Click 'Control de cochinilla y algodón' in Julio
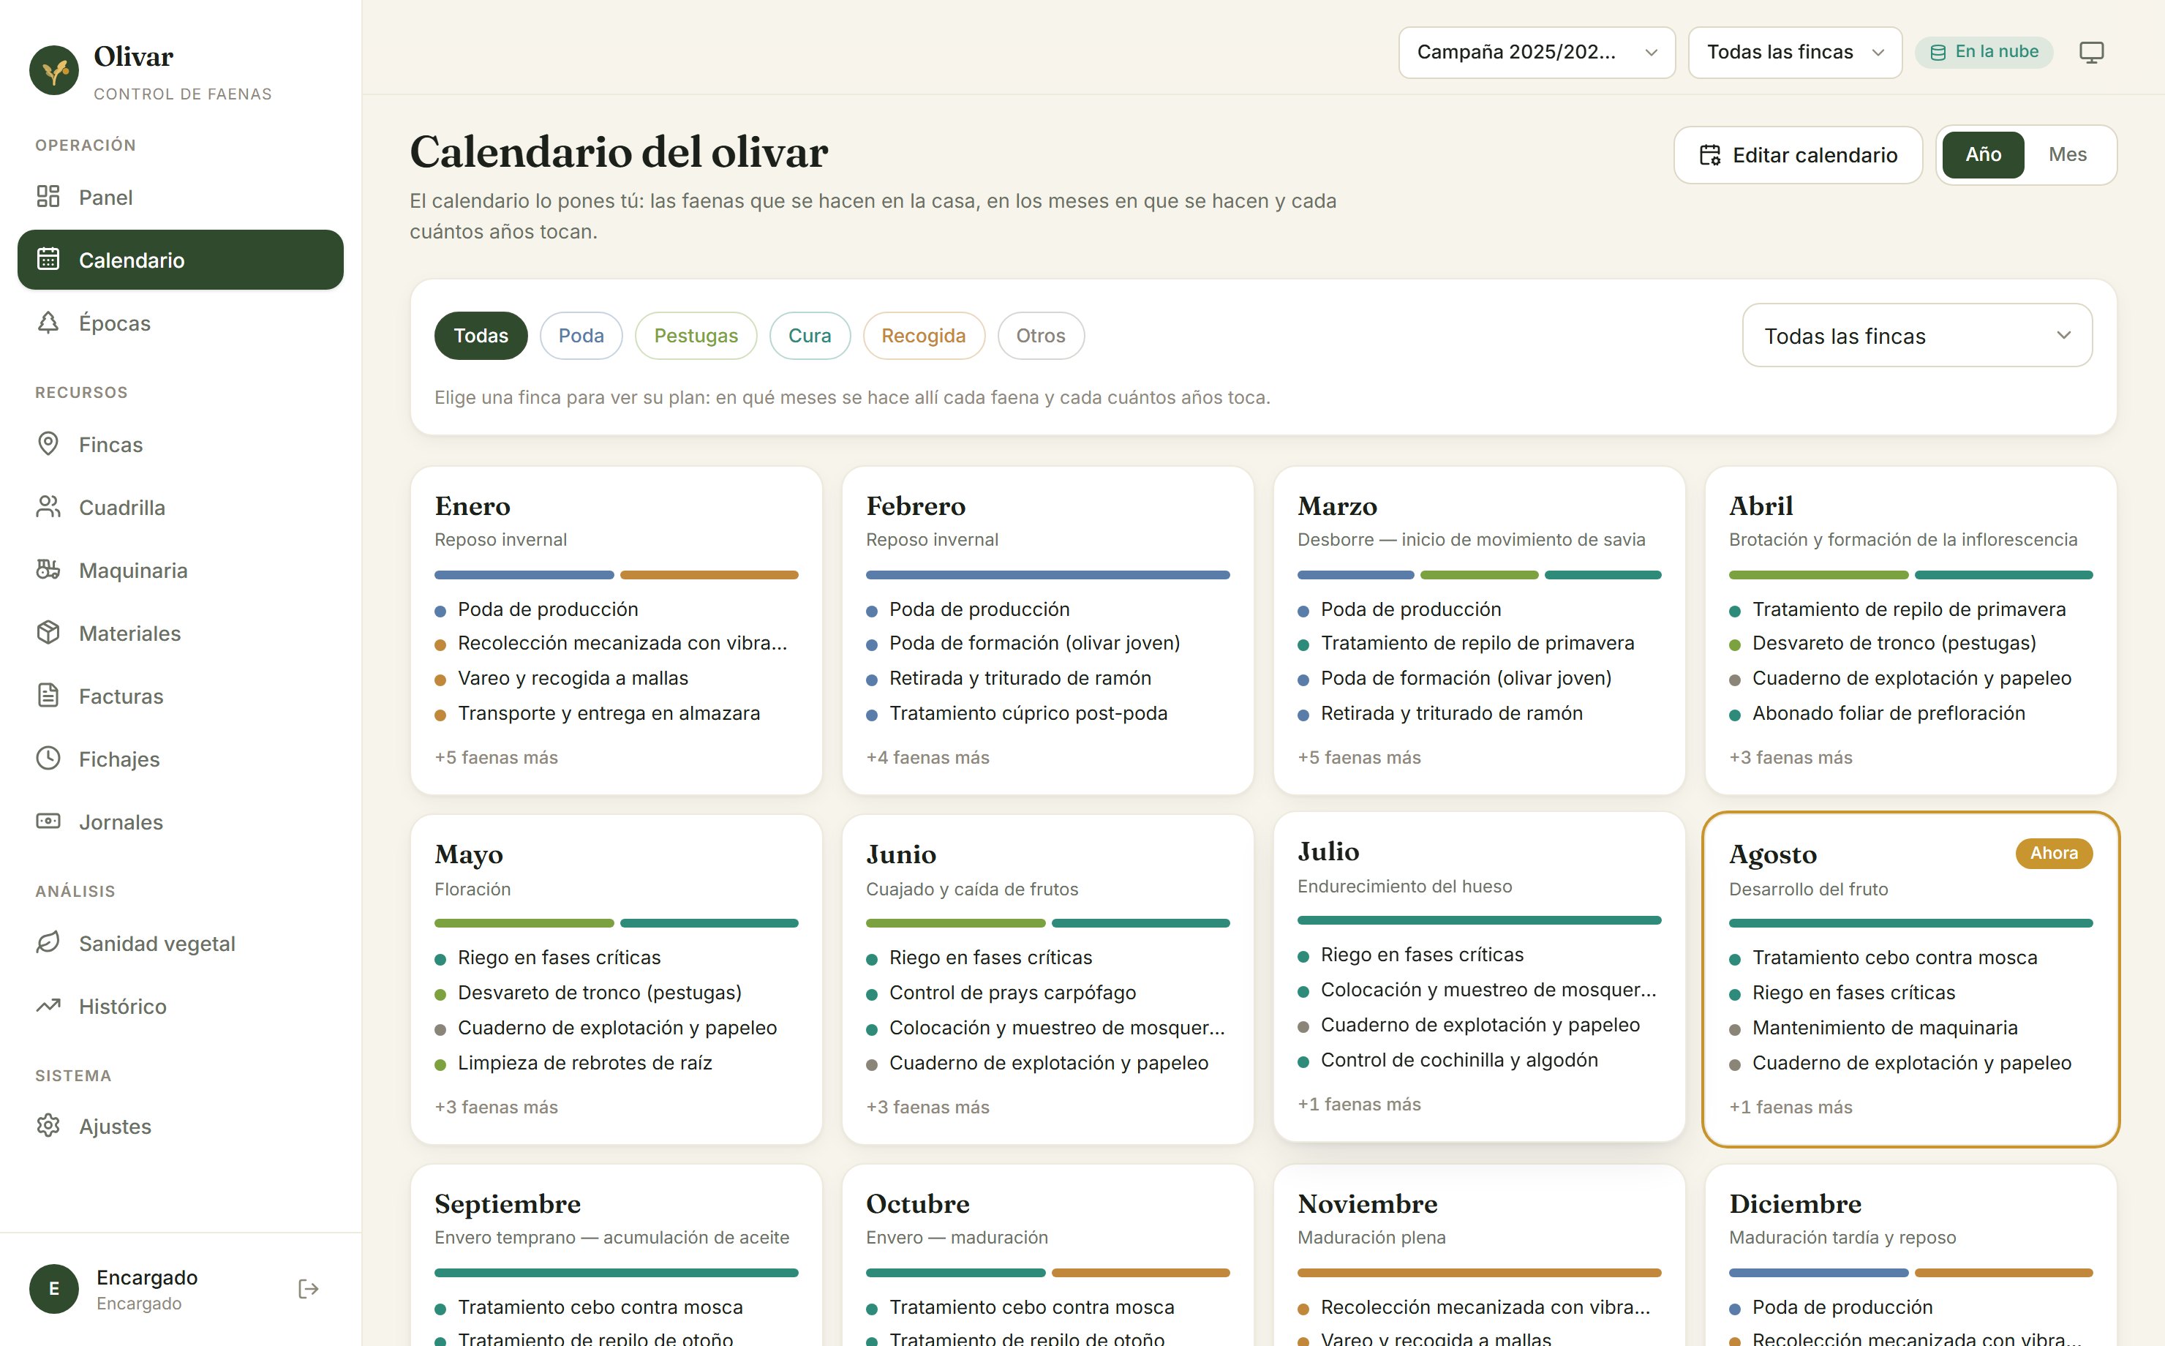 [x=1459, y=1060]
